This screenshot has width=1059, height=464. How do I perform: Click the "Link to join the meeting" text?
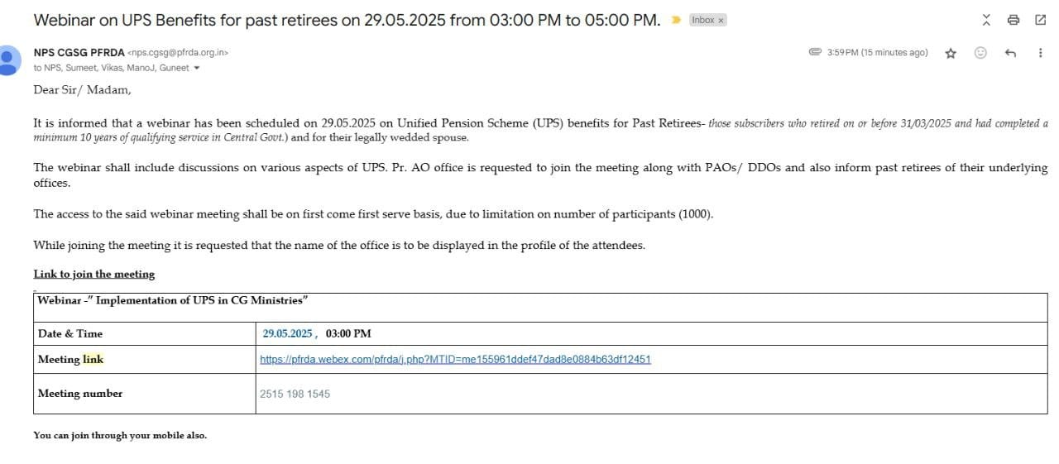(x=93, y=274)
